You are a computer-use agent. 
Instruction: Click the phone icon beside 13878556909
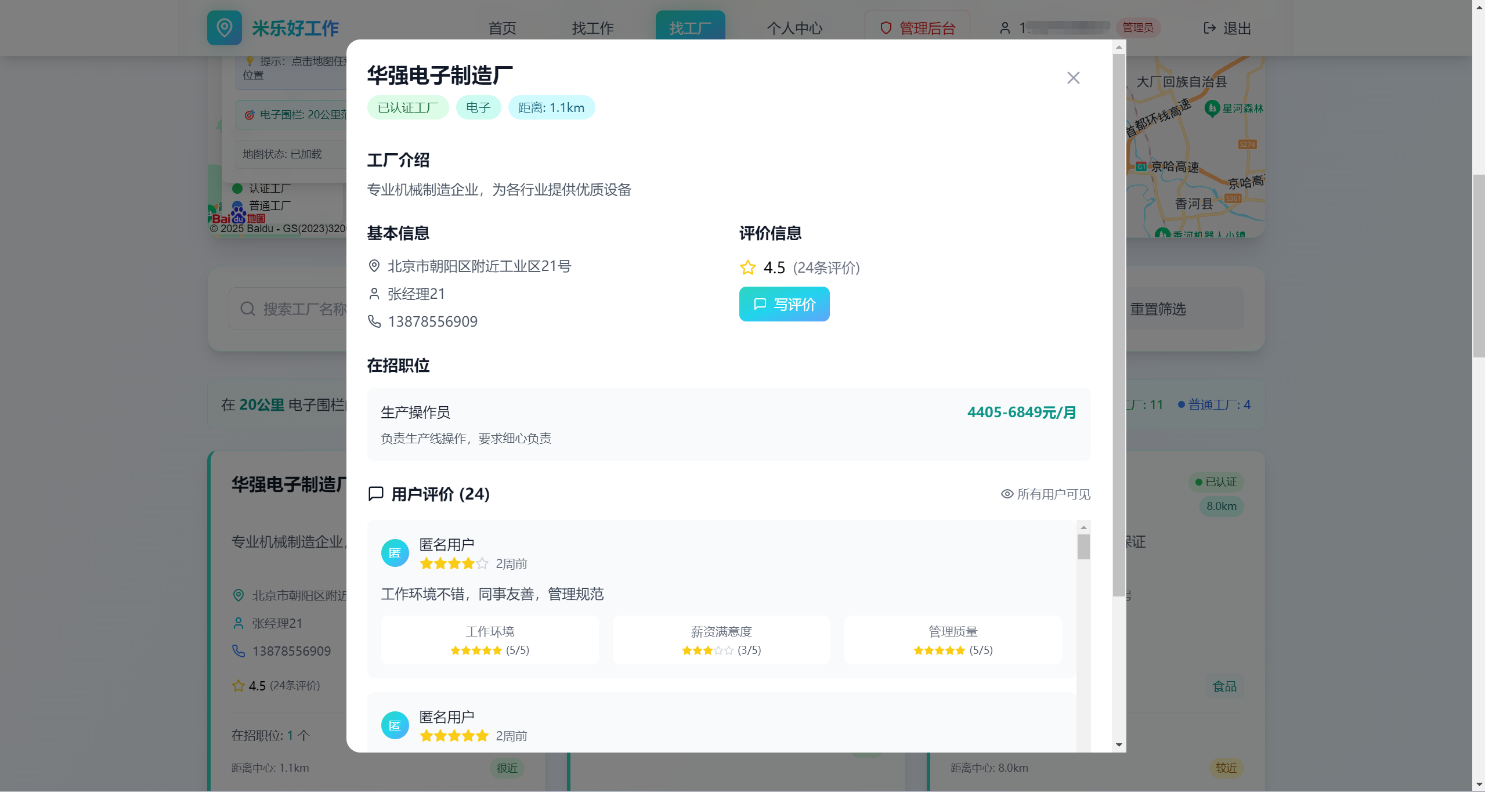[x=374, y=321]
